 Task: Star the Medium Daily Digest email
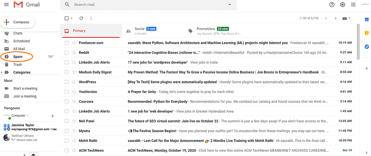(x=74, y=72)
